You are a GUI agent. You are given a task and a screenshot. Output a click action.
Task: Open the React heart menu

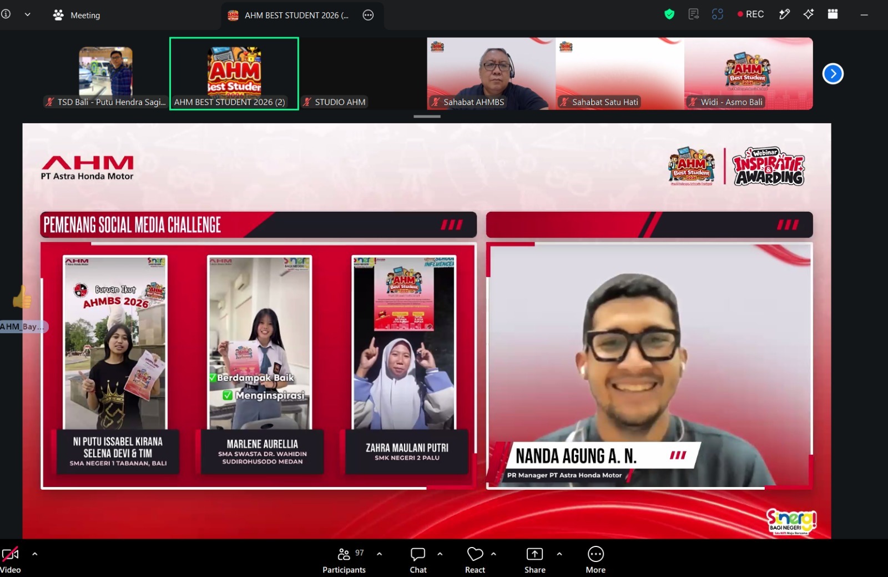[475, 560]
